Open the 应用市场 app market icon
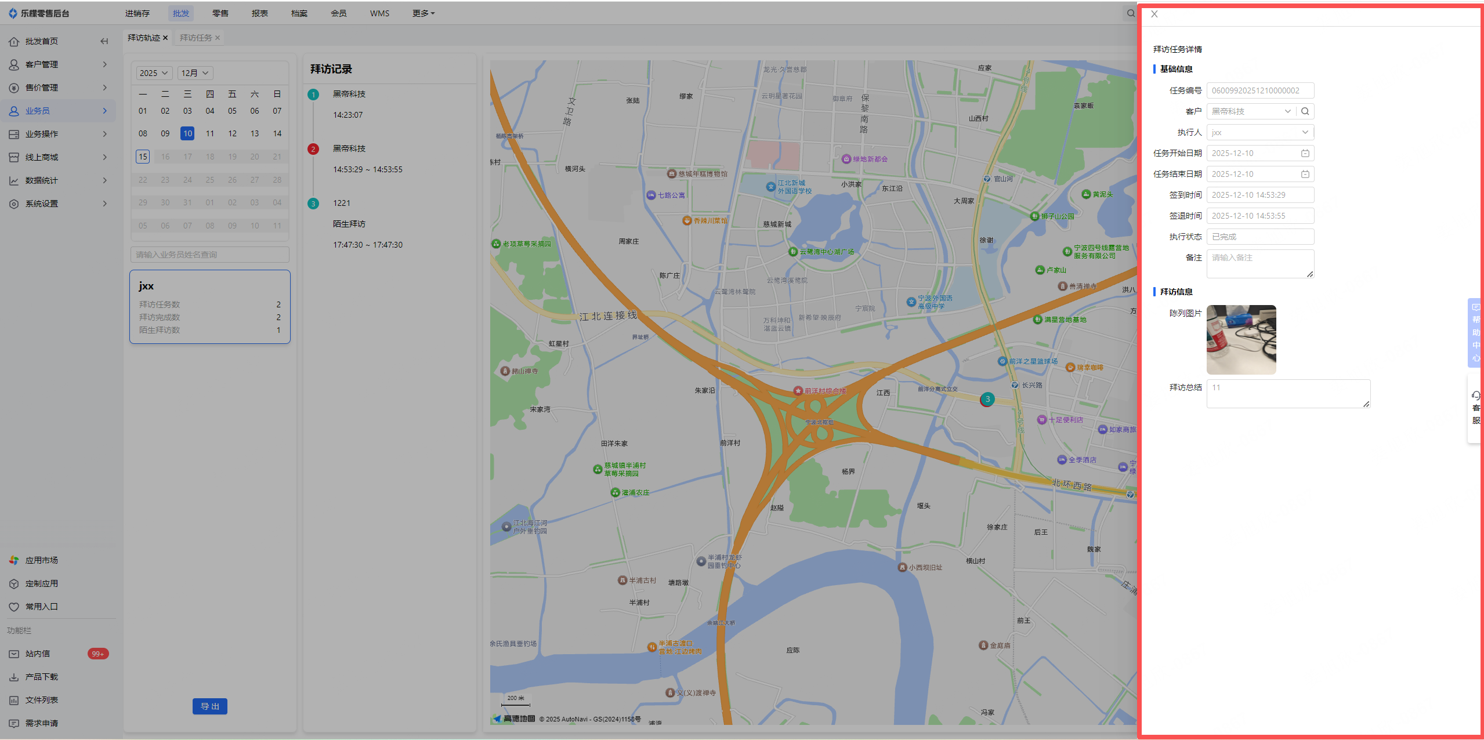Viewport: 1484px width, 740px height. coord(14,560)
